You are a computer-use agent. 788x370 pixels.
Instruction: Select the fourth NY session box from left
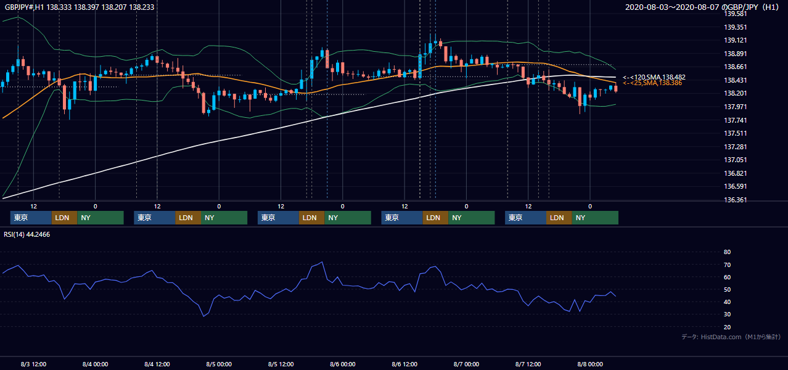coord(472,218)
